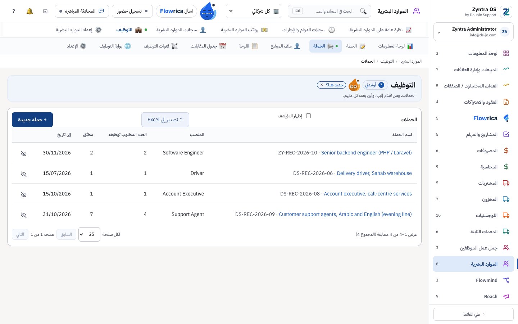Dismiss the جديد هنا؟ chip
This screenshot has width=518, height=324.
coord(322,85)
